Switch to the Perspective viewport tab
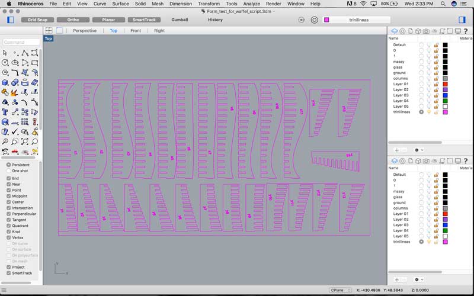The width and height of the screenshot is (474, 296). coord(85,31)
